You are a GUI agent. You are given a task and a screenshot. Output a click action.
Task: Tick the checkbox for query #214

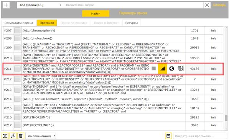(x=17, y=99)
